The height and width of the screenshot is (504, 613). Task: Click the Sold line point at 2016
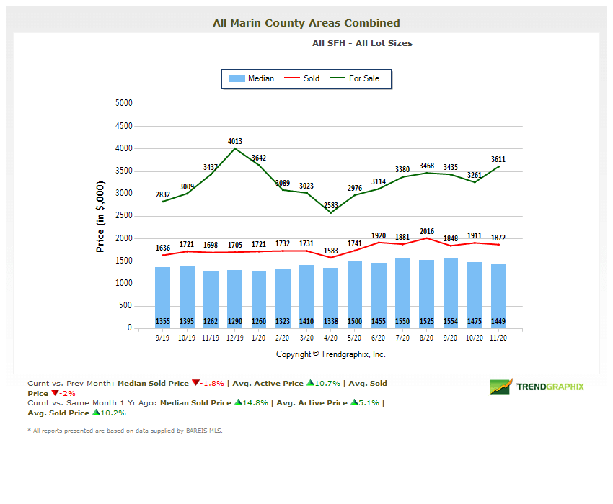tap(427, 238)
